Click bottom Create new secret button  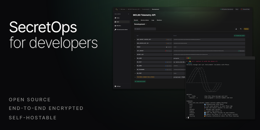pos(140,82)
